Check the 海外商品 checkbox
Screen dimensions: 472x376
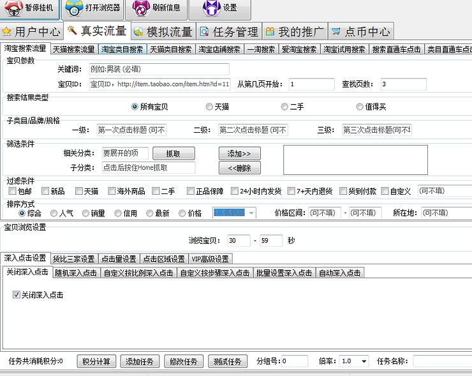112,191
